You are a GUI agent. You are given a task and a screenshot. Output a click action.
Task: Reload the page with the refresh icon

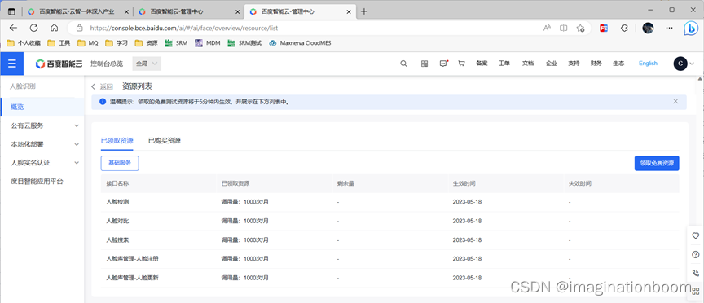(33, 28)
